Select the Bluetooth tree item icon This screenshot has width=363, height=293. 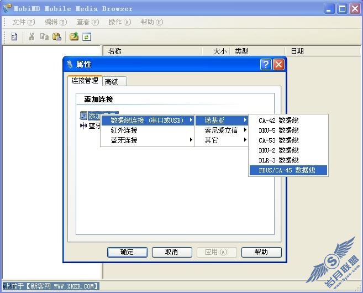[83, 126]
